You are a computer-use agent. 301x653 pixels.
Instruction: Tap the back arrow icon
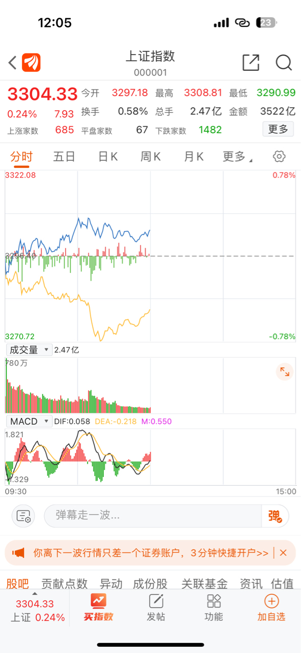[x=12, y=63]
